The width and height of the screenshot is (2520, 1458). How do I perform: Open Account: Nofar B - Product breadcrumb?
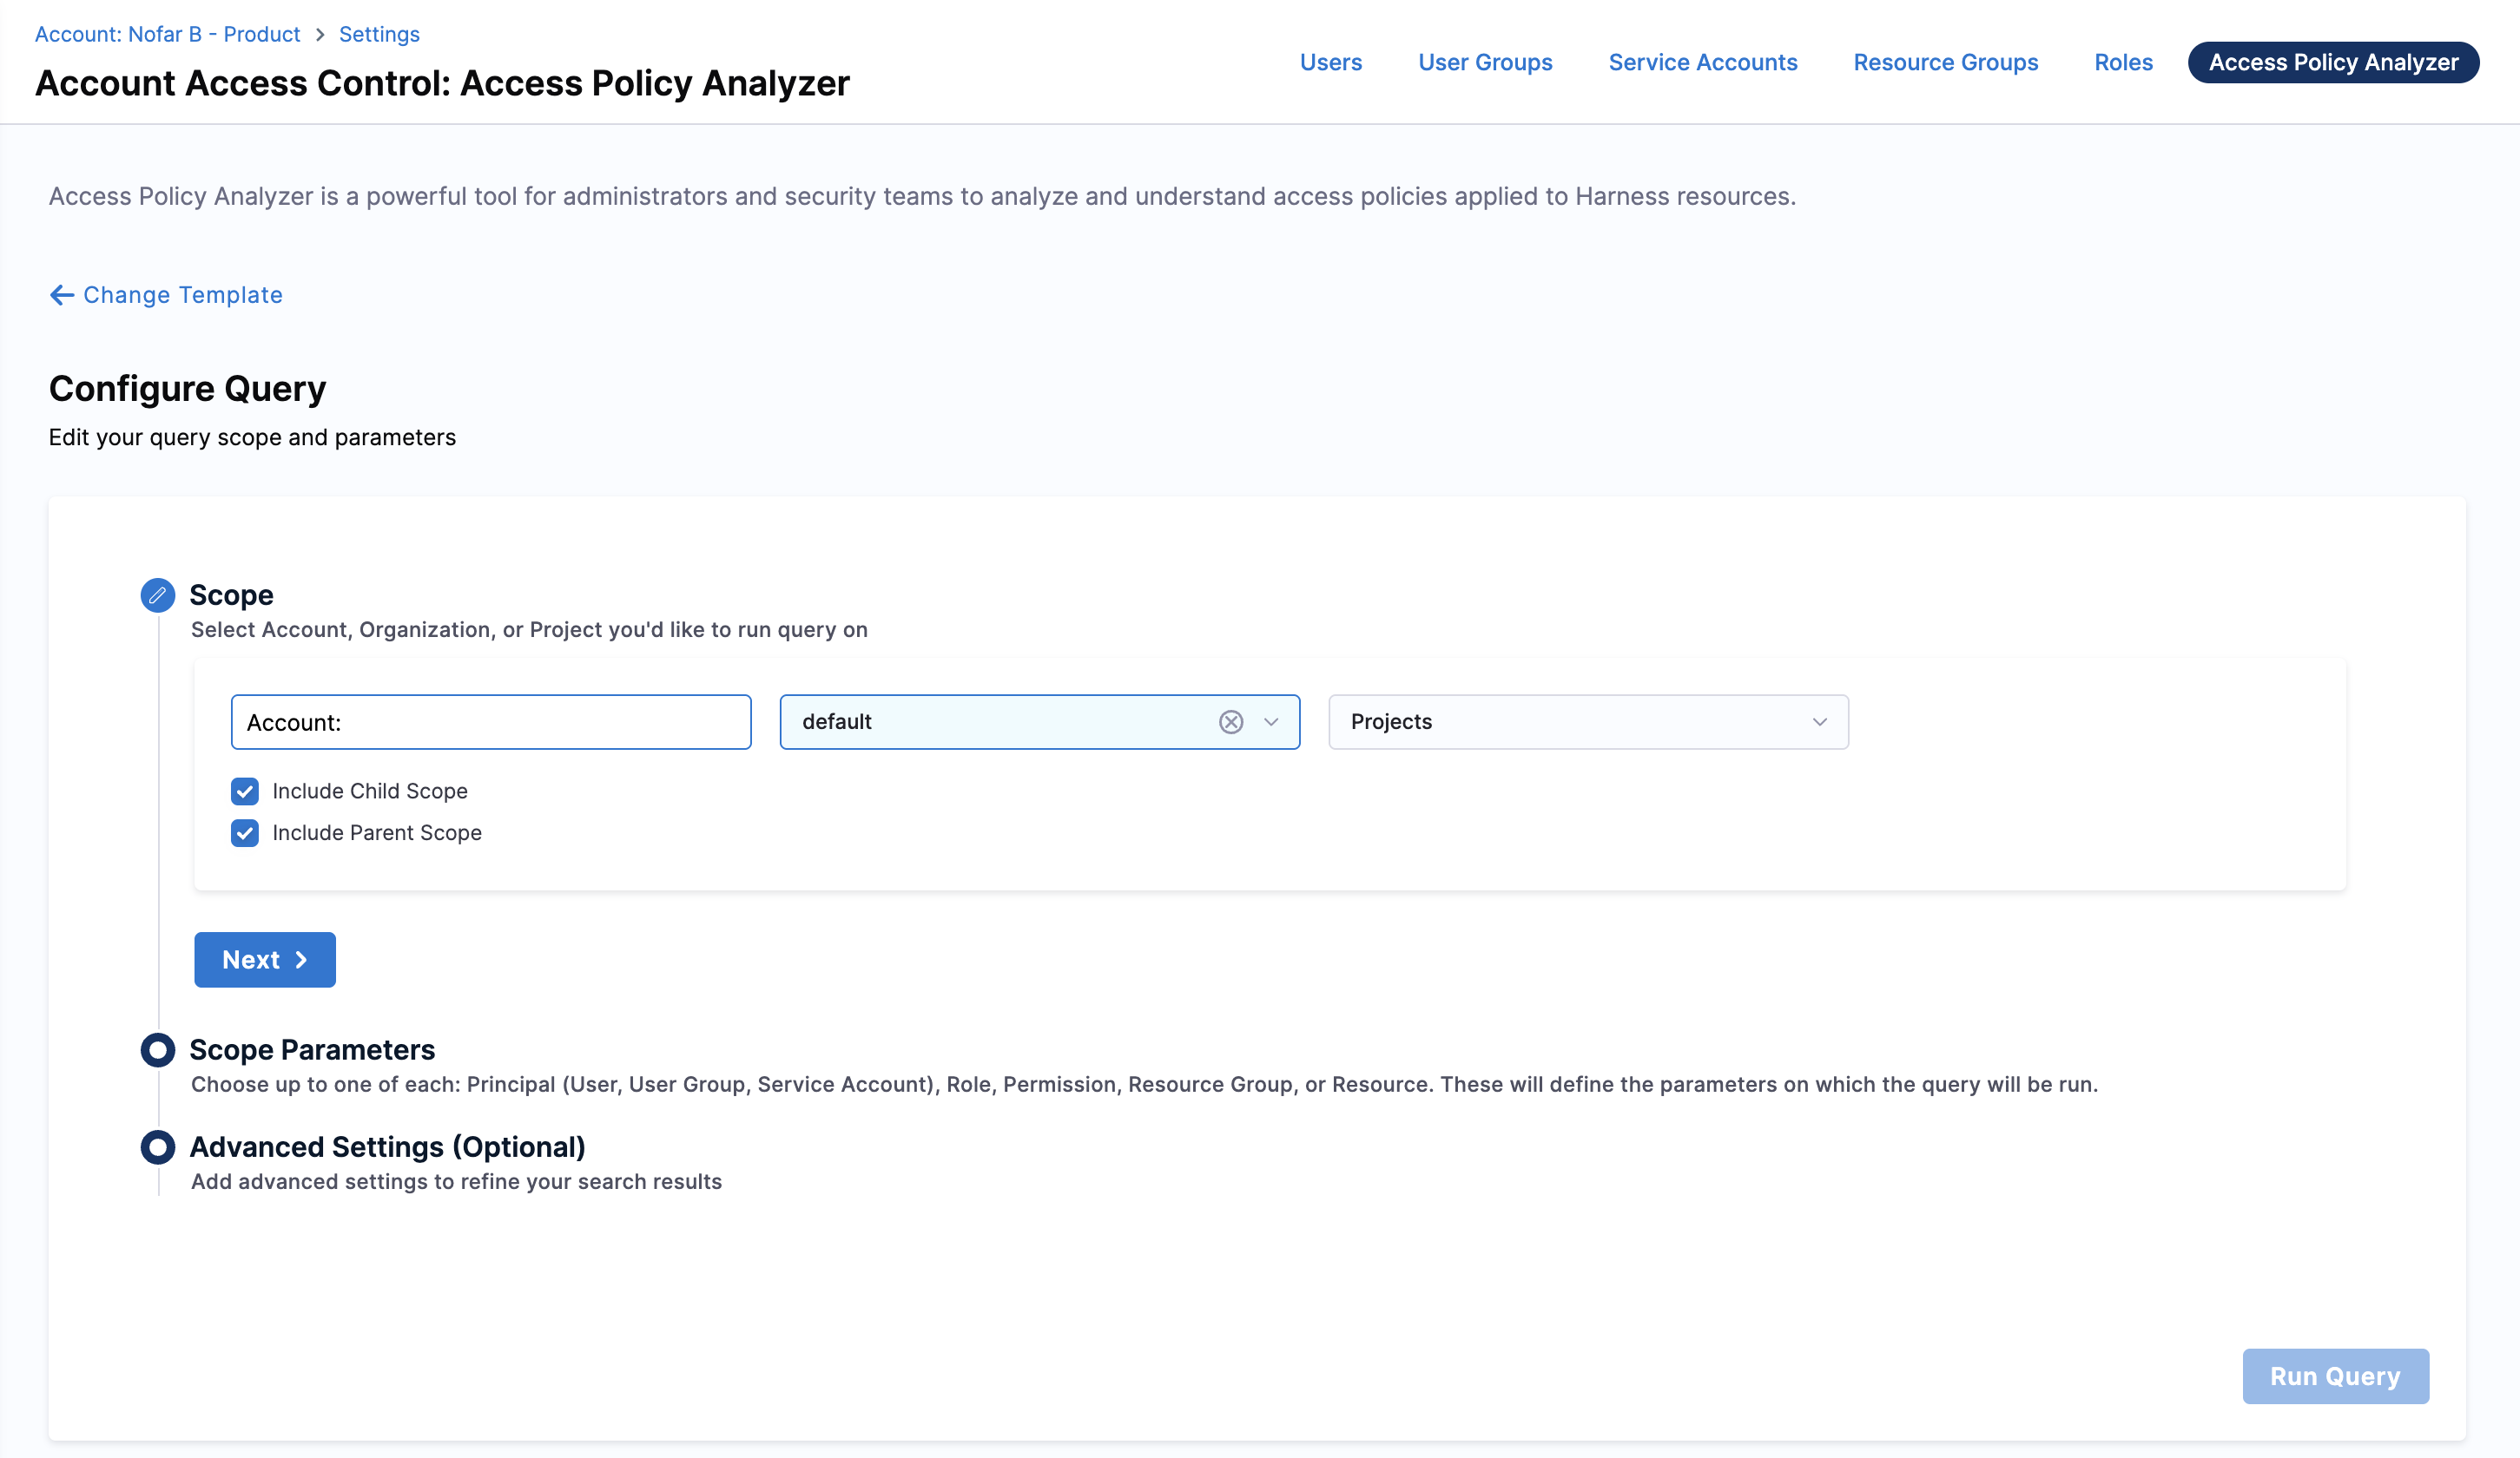(167, 34)
